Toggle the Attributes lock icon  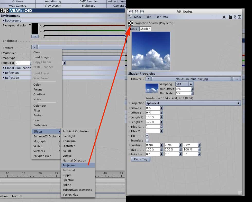(x=230, y=17)
